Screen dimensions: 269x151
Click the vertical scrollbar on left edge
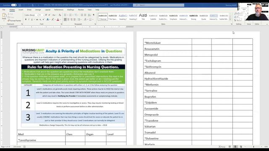point(1,35)
